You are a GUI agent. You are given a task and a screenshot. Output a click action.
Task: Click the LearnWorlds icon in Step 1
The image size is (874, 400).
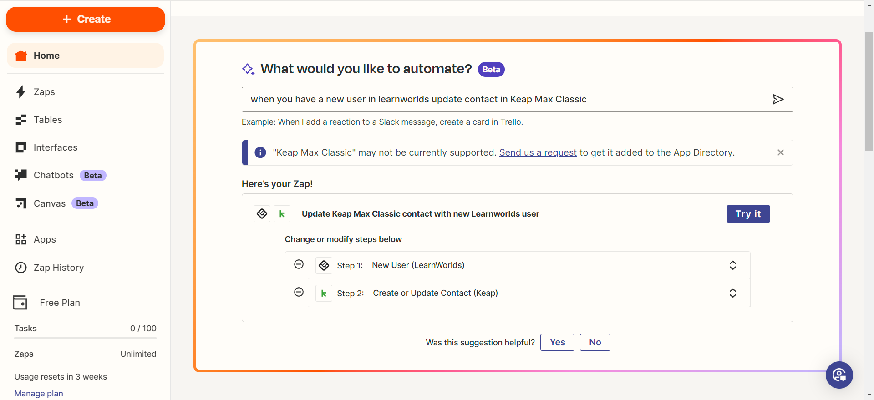324,265
